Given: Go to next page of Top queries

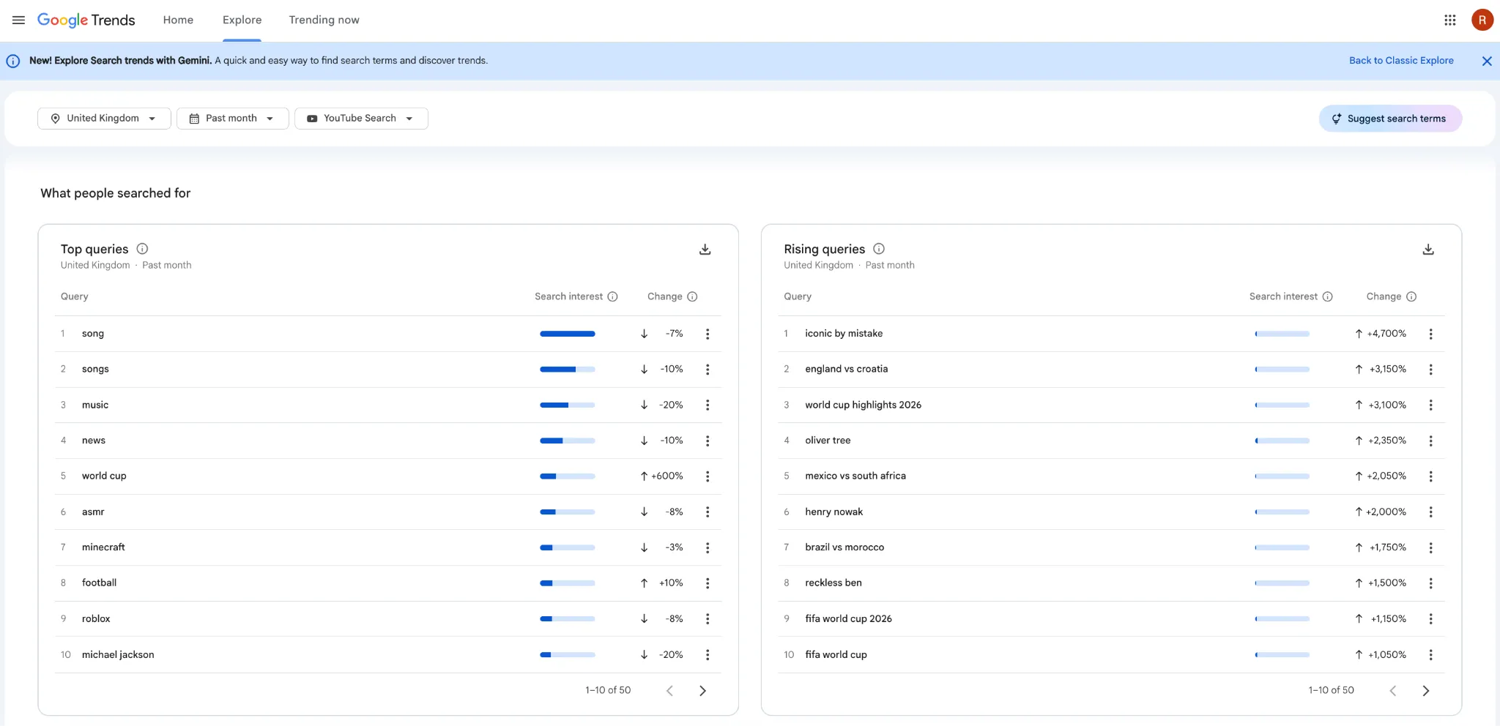Looking at the screenshot, I should coord(702,690).
